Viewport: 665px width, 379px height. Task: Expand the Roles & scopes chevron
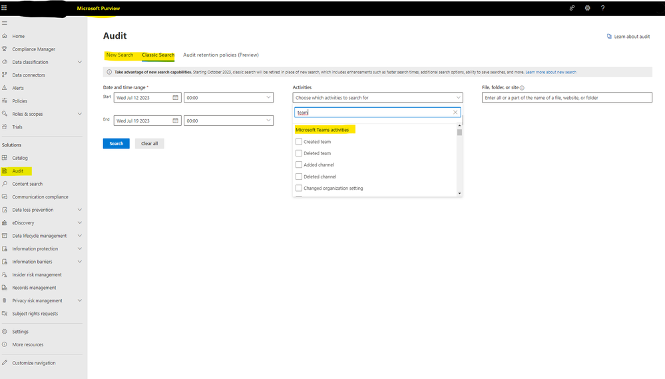[79, 114]
